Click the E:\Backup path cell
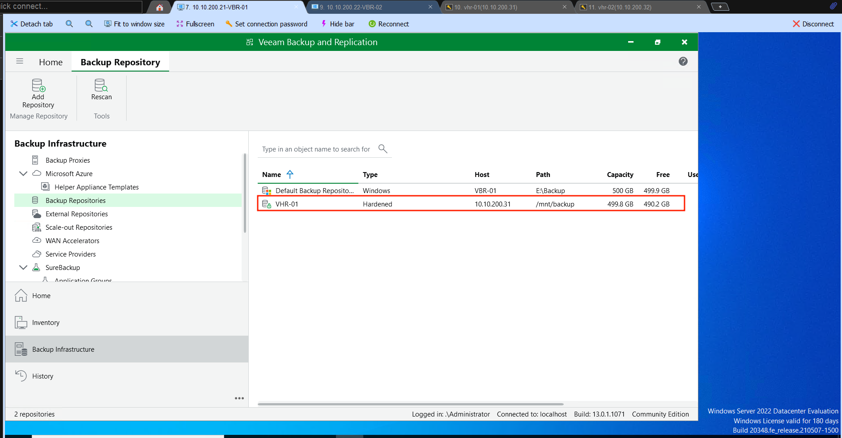This screenshot has height=438, width=842. (550, 190)
